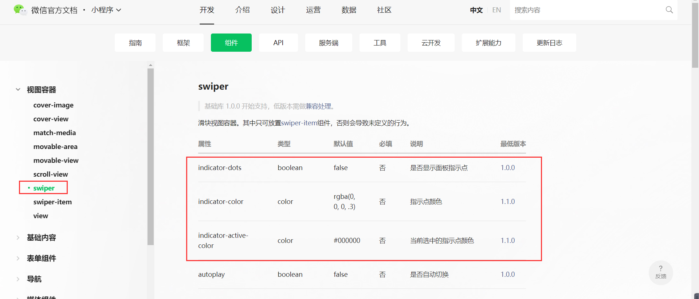This screenshot has height=299, width=699.
Task: Click the 当前选中的指示点颜色 description
Action: tap(442, 240)
